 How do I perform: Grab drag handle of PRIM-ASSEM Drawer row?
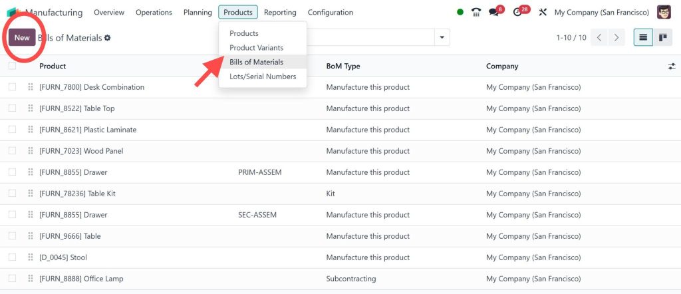coord(31,172)
